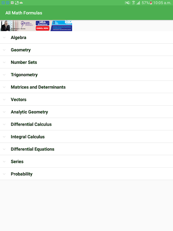Expand the Geometry chevron arrow
This screenshot has width=173, height=231.
point(4,50)
